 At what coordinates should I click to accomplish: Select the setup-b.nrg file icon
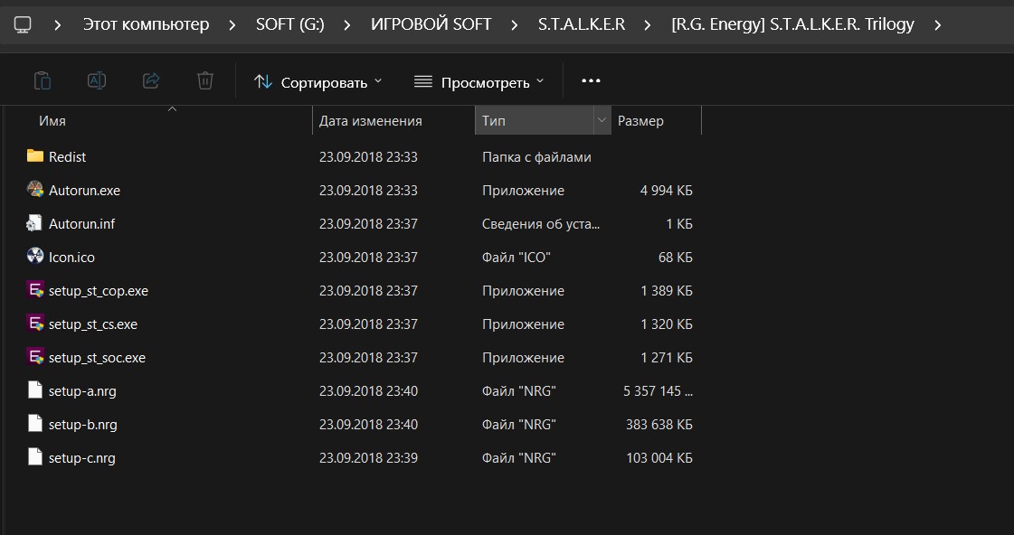(x=35, y=423)
